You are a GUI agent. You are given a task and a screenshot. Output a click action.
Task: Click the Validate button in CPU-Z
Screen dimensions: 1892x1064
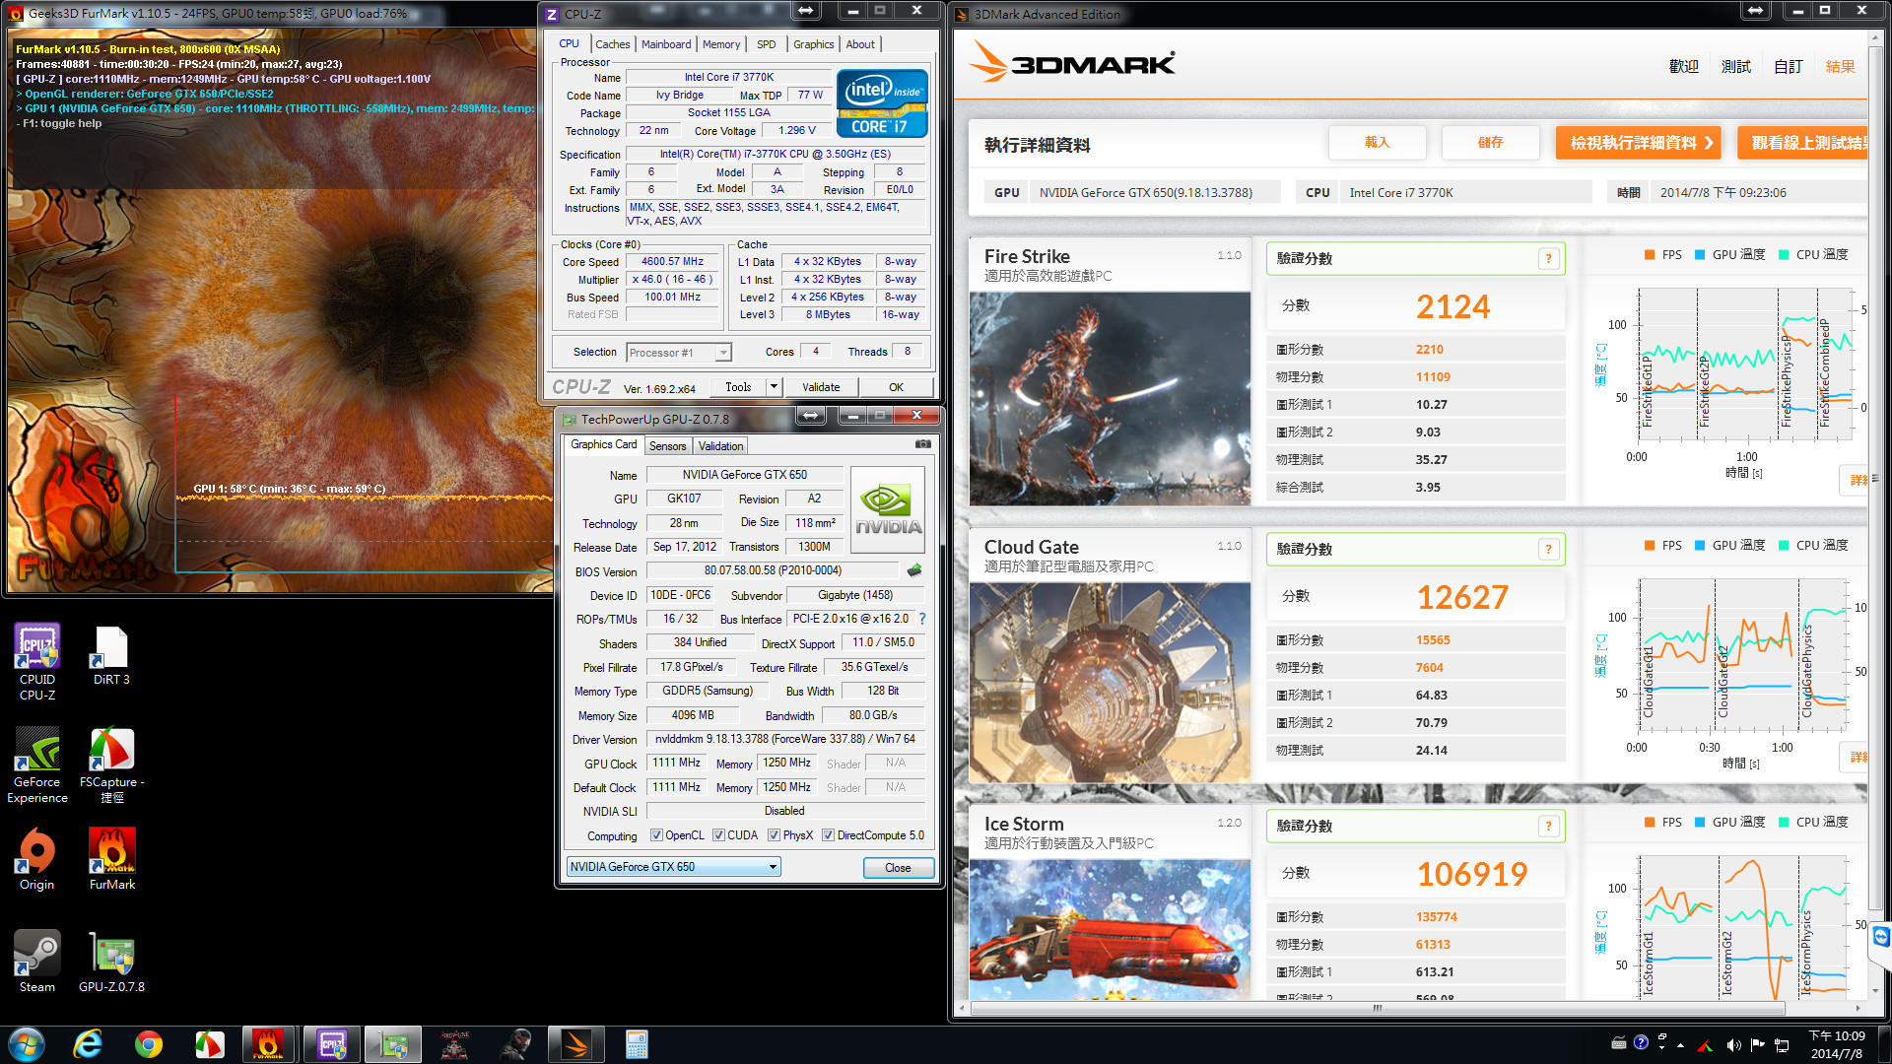[x=821, y=387]
